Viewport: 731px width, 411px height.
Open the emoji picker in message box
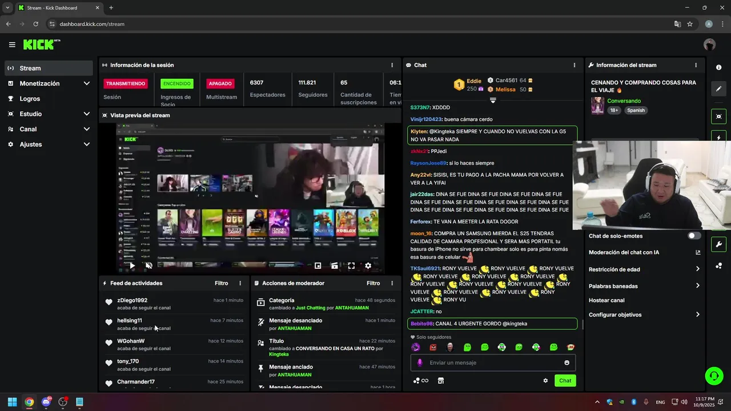(x=567, y=362)
